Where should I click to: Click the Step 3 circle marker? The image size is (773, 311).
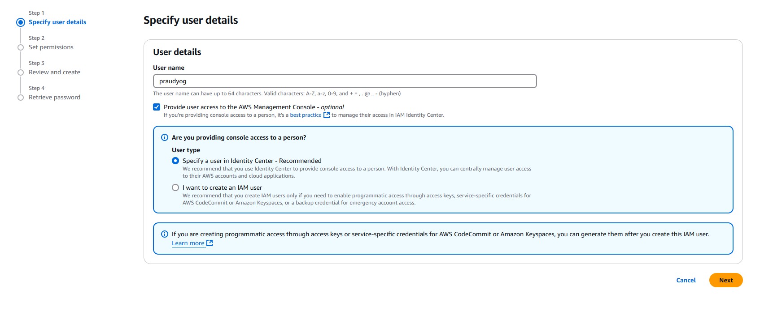coord(21,72)
